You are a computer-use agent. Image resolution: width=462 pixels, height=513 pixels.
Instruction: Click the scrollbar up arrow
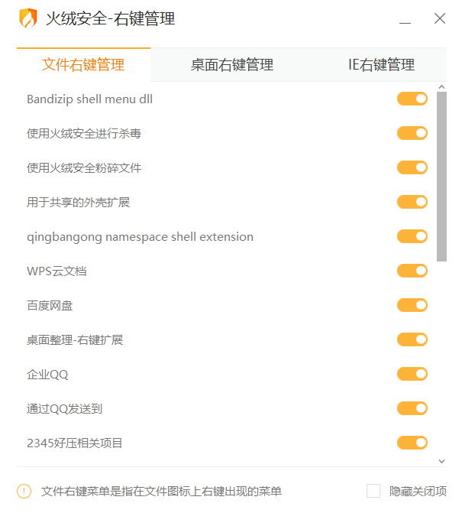point(441,87)
